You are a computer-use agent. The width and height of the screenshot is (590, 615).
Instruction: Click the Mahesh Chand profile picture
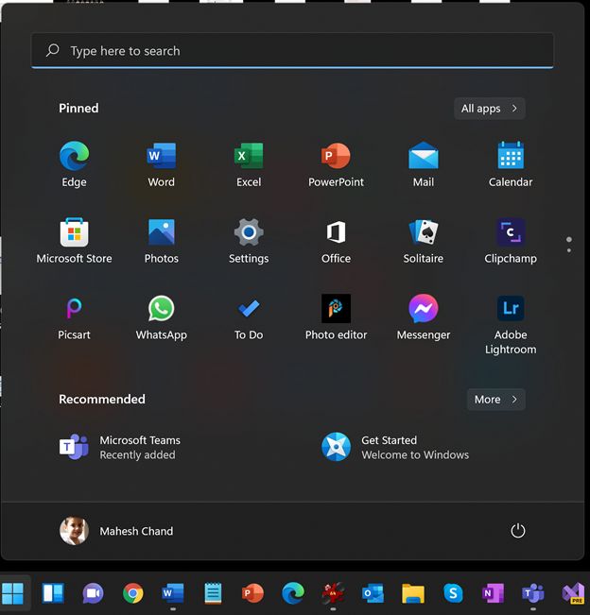pyautogui.click(x=74, y=531)
